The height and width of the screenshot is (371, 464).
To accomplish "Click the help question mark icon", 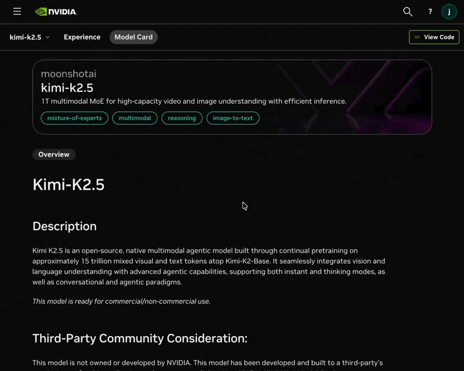I will coord(430,12).
